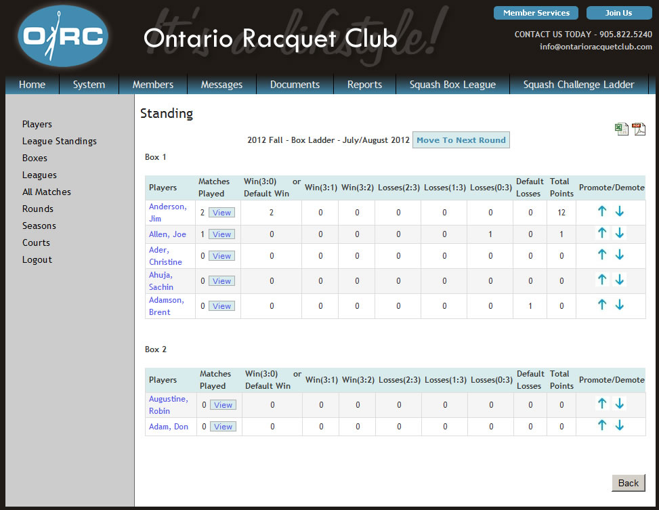The image size is (659, 510).
Task: Demote Ader, Christine with down arrow
Action: [620, 255]
